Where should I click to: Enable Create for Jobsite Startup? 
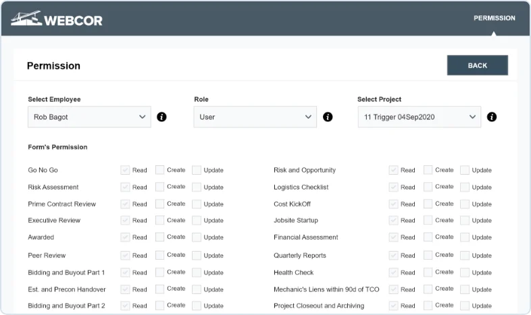(428, 221)
